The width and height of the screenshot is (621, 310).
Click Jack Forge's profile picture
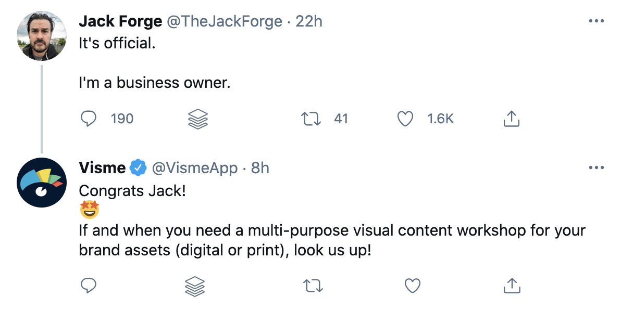click(x=42, y=35)
